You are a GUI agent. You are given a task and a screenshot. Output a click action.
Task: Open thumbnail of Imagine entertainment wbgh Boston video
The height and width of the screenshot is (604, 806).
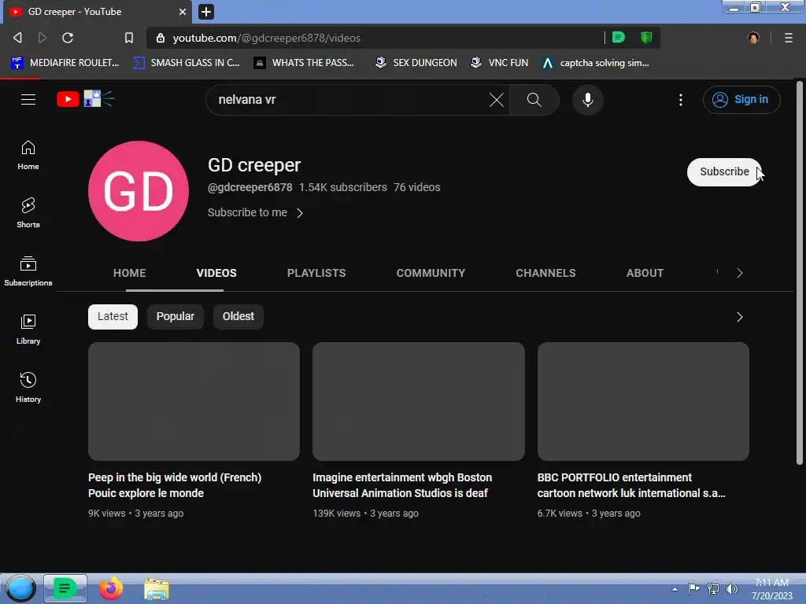(419, 401)
